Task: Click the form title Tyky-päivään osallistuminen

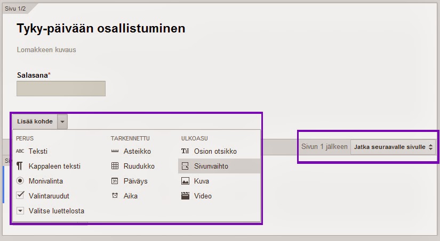Action: [x=101, y=29]
